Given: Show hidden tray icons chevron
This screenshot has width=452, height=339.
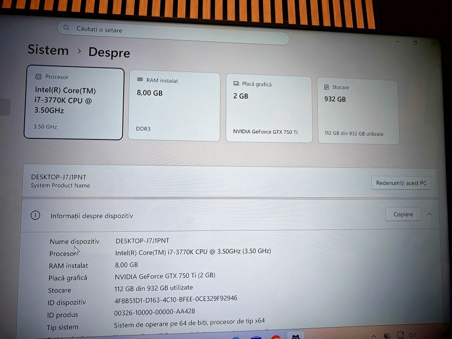Looking at the screenshot, I should [x=374, y=336].
